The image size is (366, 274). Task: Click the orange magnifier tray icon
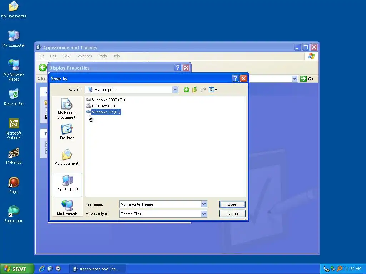point(340,269)
